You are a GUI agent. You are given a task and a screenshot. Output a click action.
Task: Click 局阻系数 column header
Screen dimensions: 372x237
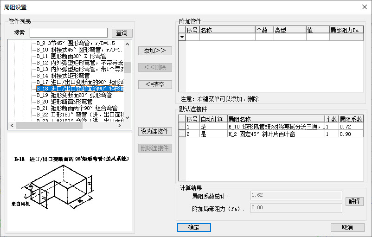pos(351,119)
